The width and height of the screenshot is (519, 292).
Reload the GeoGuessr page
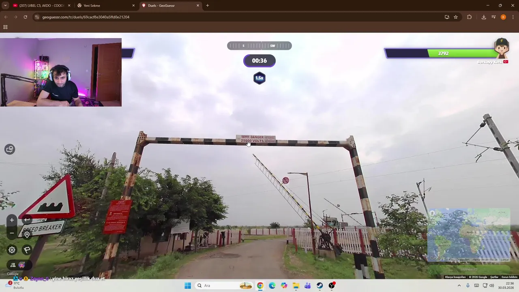(x=25, y=17)
